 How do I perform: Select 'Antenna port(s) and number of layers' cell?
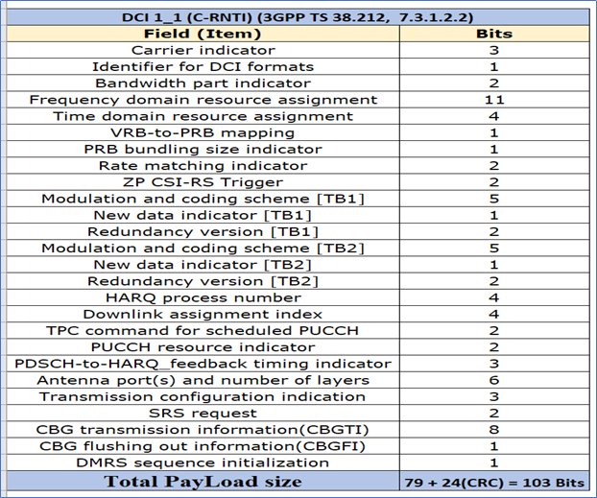203,380
